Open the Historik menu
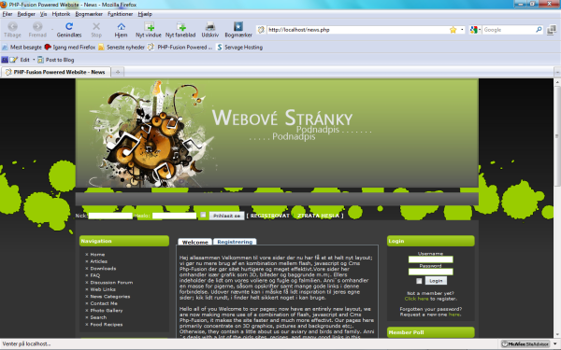The width and height of the screenshot is (561, 350). (x=61, y=14)
